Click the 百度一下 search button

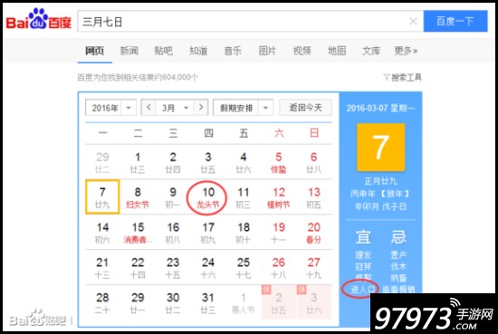click(x=455, y=21)
